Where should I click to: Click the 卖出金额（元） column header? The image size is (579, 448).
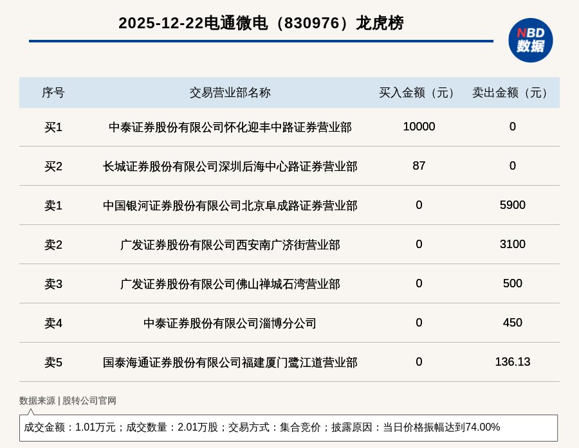[512, 93]
